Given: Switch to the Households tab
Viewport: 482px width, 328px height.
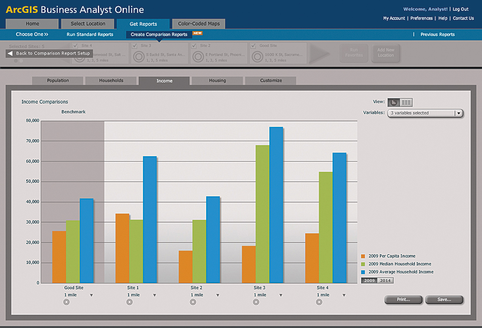Looking at the screenshot, I should click(x=111, y=80).
